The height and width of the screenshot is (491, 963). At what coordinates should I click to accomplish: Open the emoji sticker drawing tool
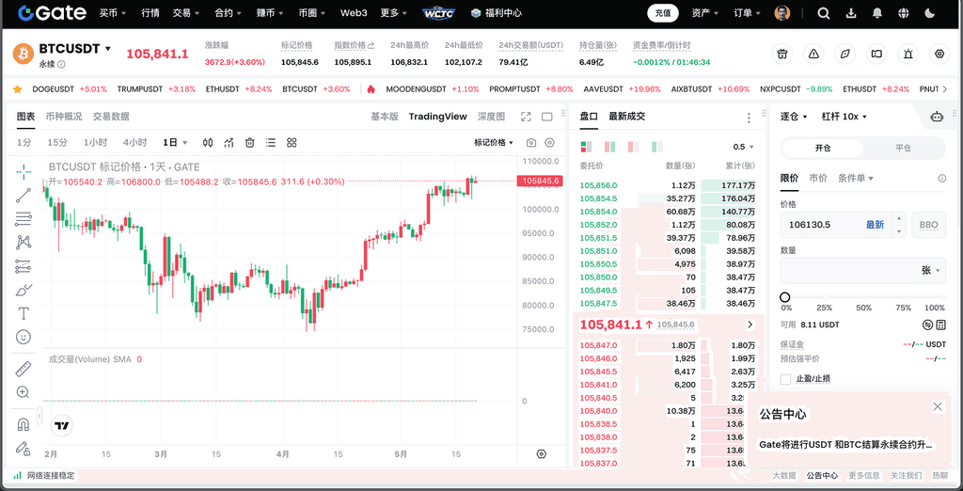click(24, 337)
